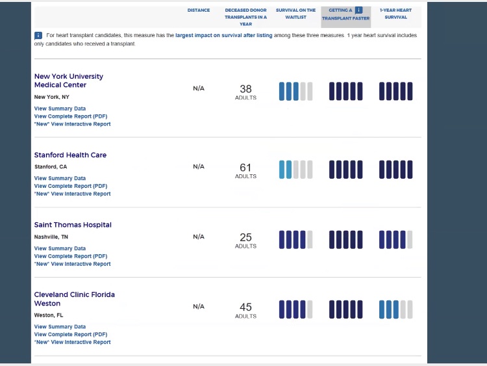Click the 61 adults transplant count
This screenshot has height=366, width=487.
pyautogui.click(x=245, y=171)
